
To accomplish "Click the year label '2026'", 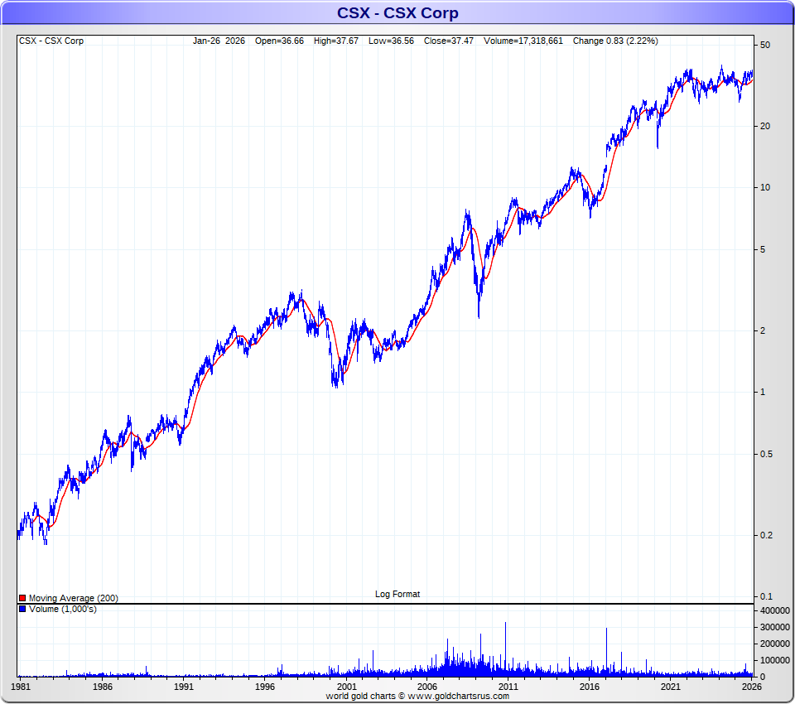I will coord(752,687).
